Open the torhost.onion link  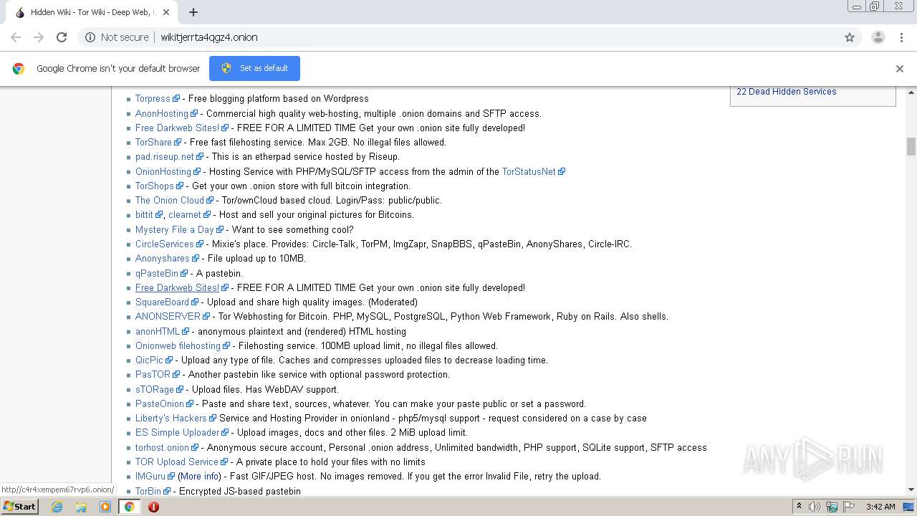[x=162, y=447]
